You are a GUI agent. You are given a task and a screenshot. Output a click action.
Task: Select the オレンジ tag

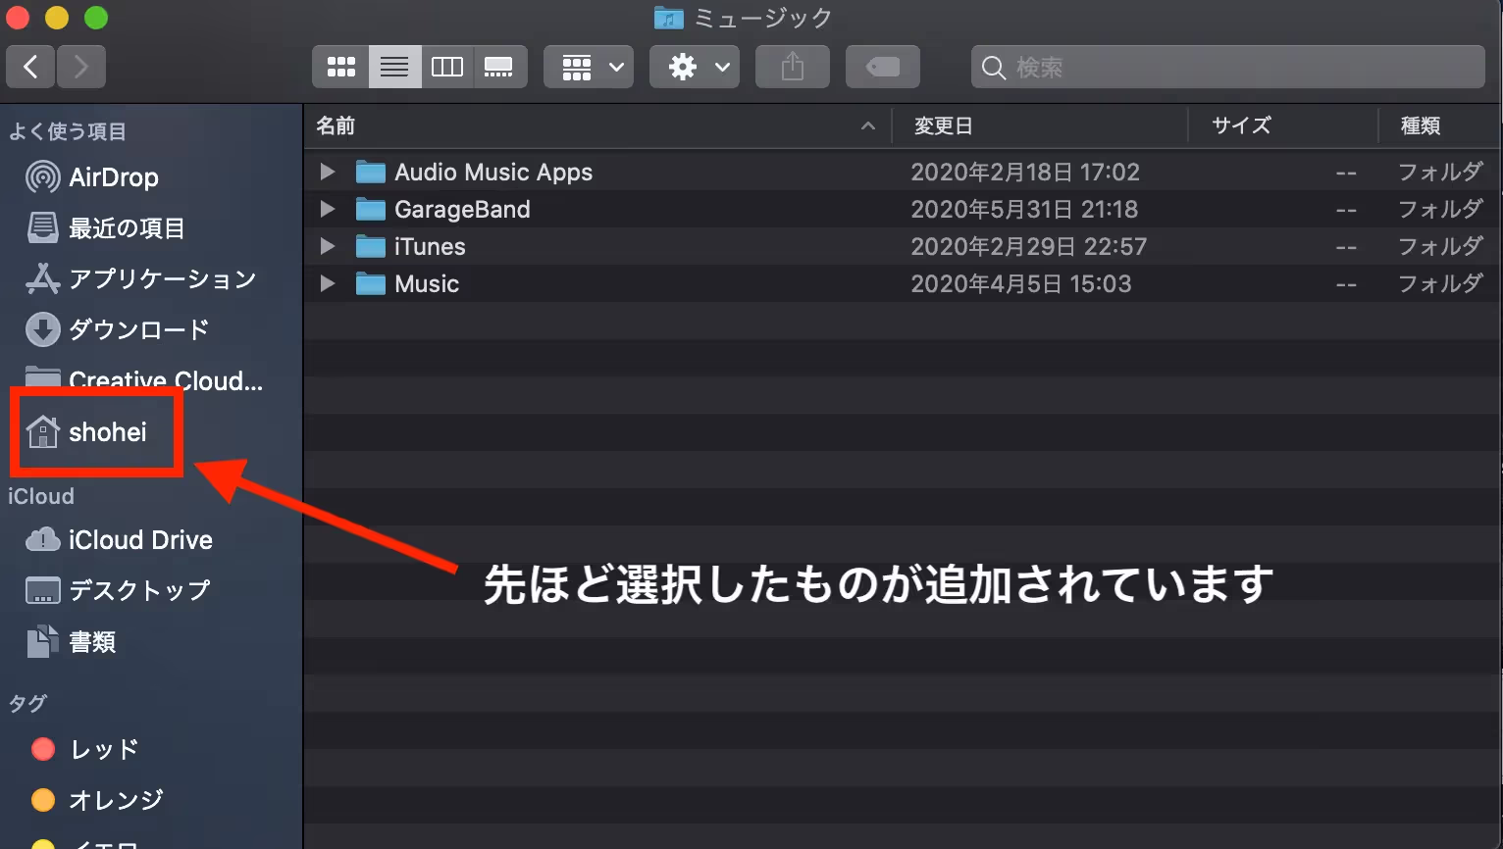click(97, 801)
